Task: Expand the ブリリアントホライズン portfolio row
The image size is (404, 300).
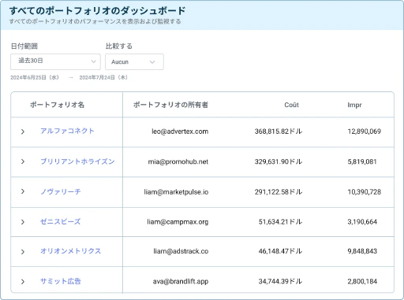Action: [x=23, y=161]
